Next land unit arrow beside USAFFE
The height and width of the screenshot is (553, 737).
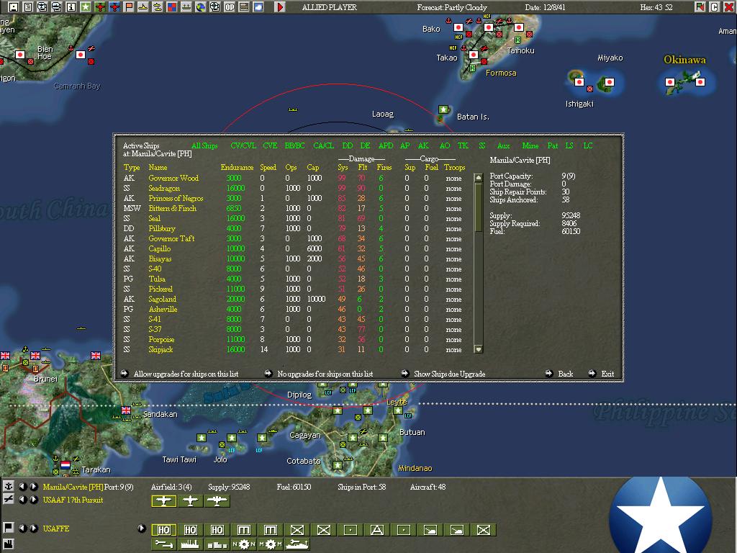coord(33,528)
